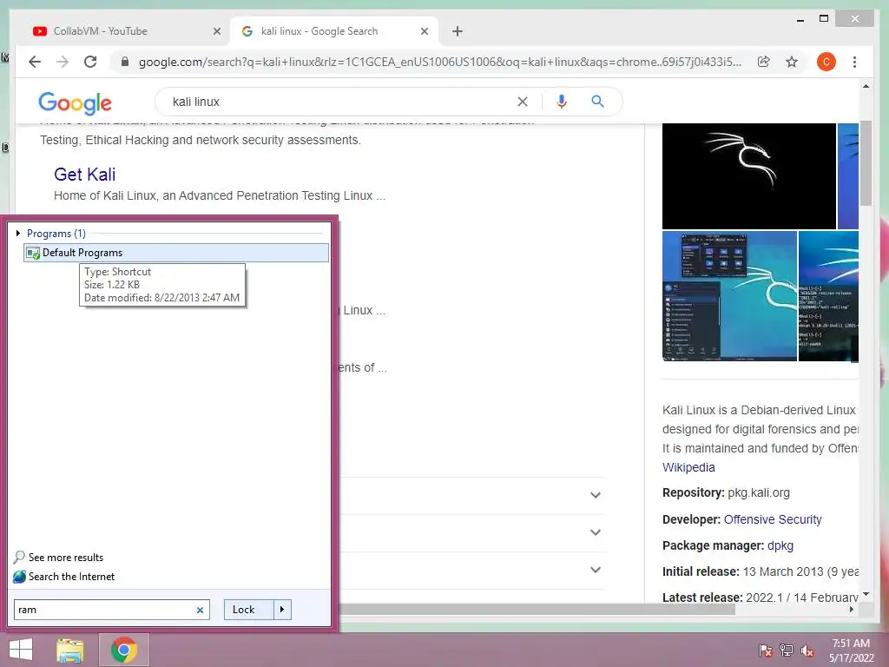
Task: Follow the Offensive Security developer link
Action: click(x=773, y=519)
